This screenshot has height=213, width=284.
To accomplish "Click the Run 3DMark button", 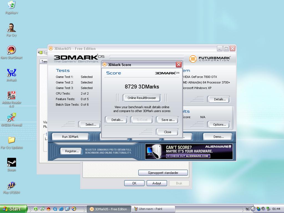I will [x=70, y=137].
